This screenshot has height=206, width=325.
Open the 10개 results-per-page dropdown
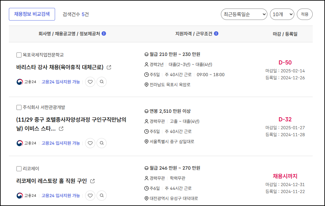tap(282, 14)
